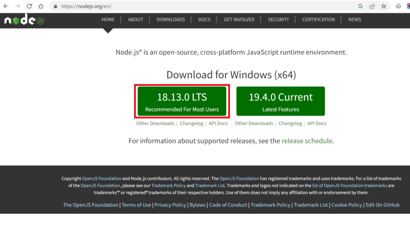View the Changelog under the Current button
Image resolution: width=410 pixels, height=226 pixels.
(x=290, y=123)
